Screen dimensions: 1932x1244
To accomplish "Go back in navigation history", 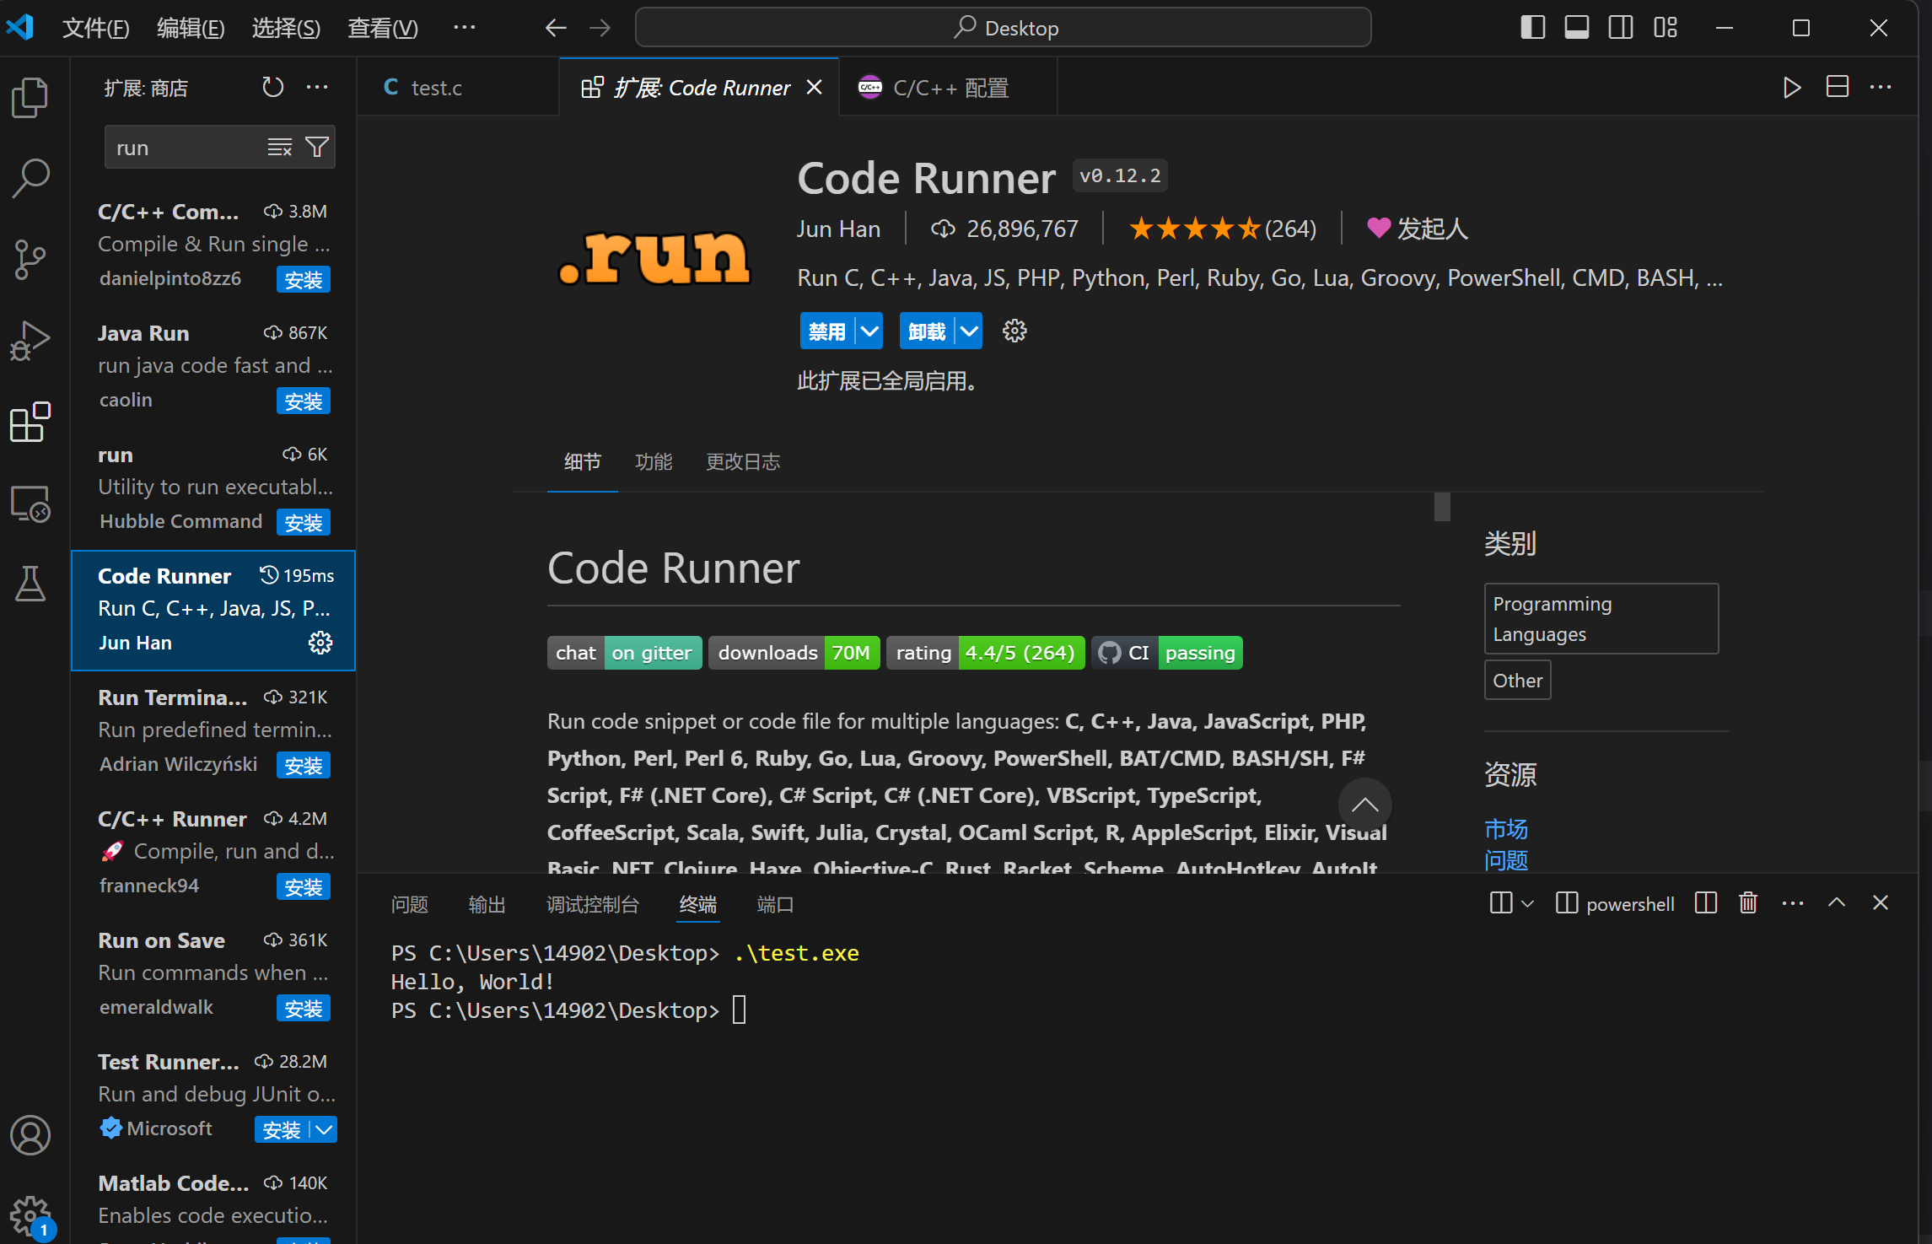I will click(x=556, y=28).
